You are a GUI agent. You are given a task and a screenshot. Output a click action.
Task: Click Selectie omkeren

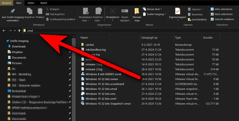(222, 19)
